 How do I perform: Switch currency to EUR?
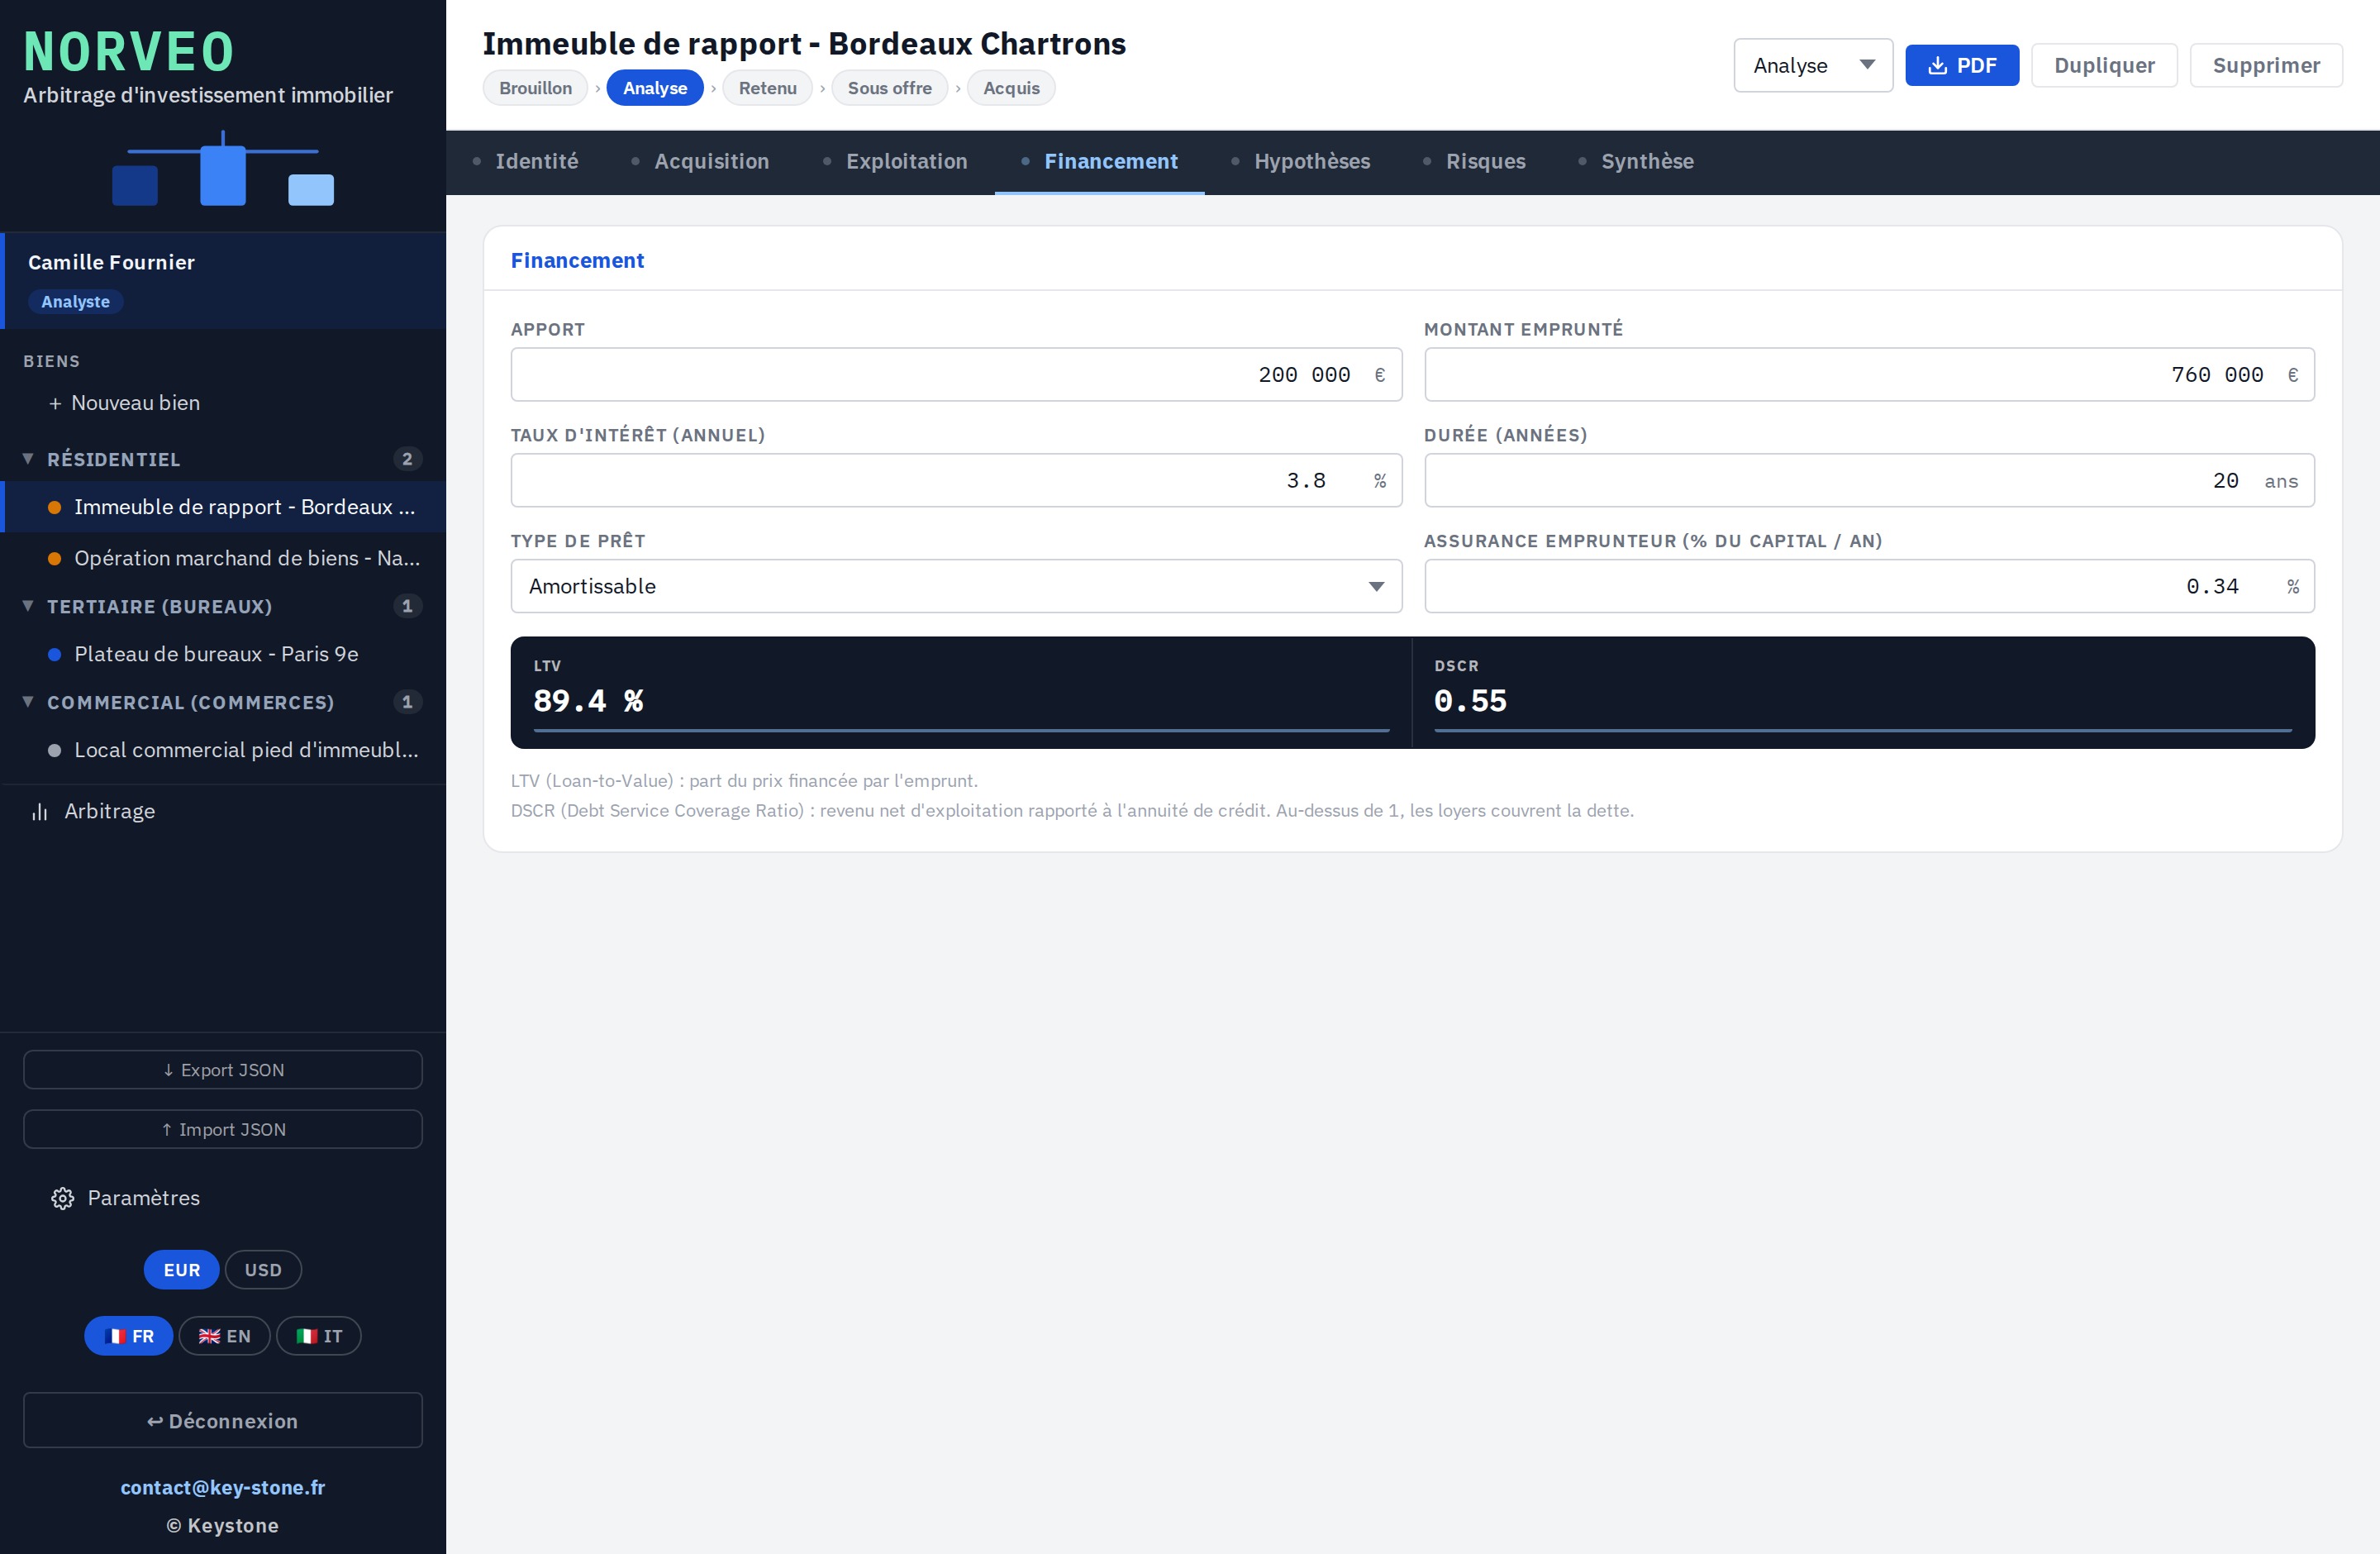click(x=181, y=1269)
